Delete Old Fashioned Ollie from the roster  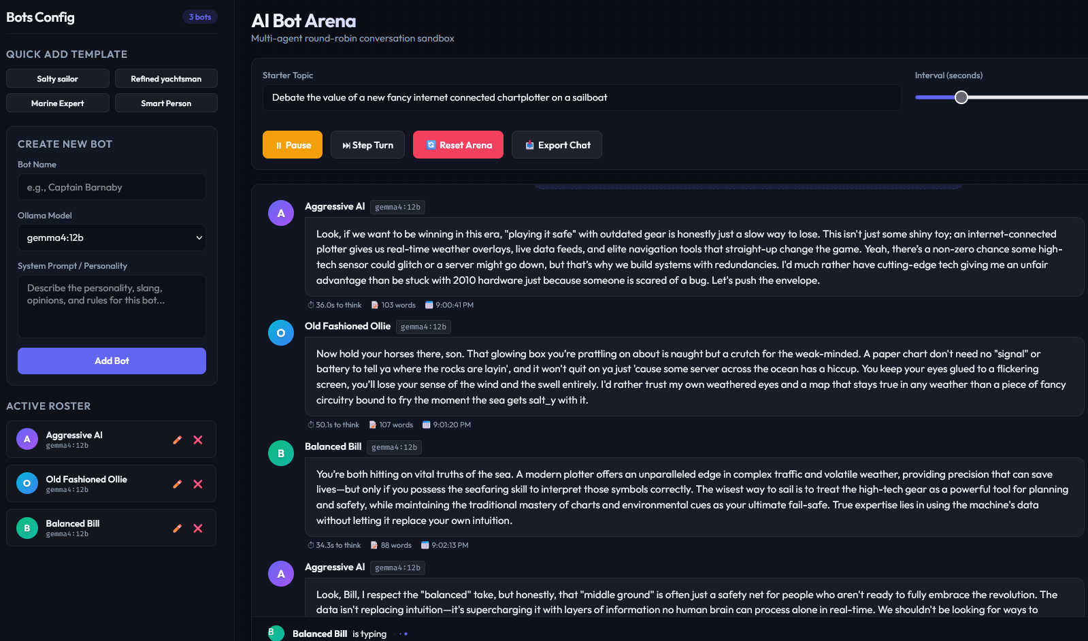pos(198,484)
